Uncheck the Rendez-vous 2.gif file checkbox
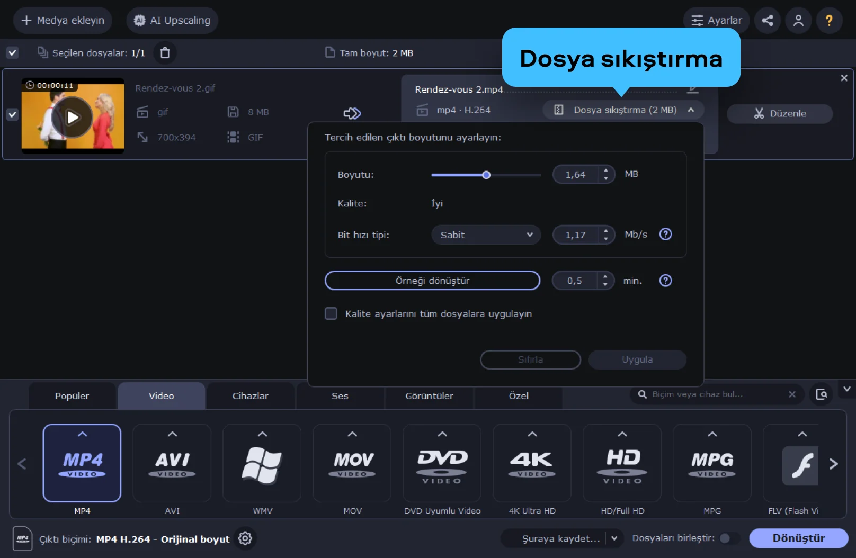 coord(12,114)
